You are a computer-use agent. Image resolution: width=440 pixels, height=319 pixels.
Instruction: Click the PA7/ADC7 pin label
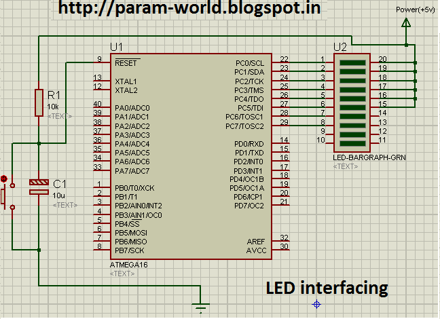tap(132, 171)
